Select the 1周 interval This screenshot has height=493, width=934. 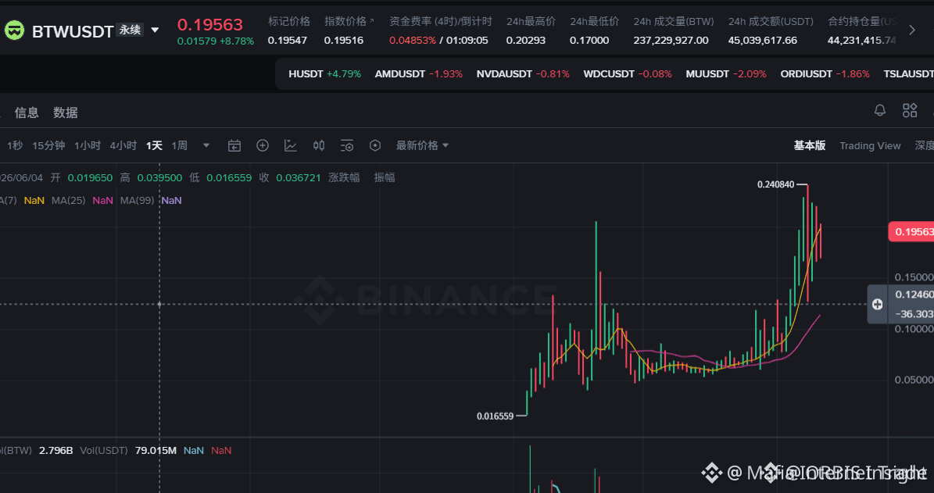pyautogui.click(x=179, y=145)
